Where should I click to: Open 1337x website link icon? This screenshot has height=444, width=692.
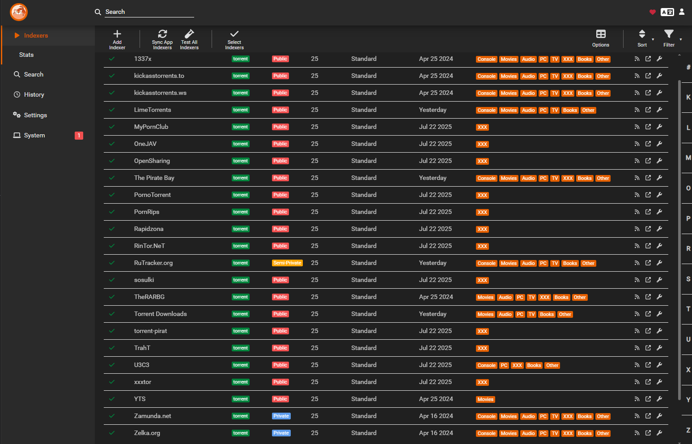coord(648,59)
